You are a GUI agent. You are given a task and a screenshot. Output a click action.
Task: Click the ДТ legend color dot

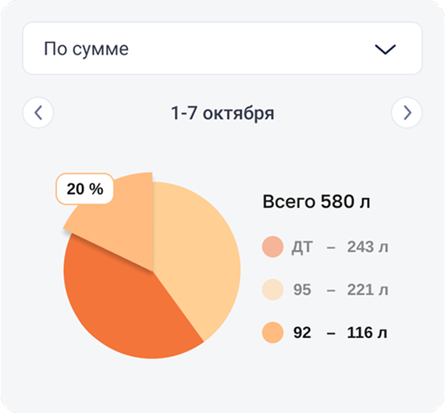click(x=272, y=247)
